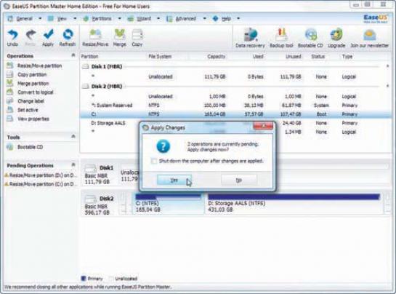The image size is (396, 294).
Task: Open the View menu
Action: [62, 19]
